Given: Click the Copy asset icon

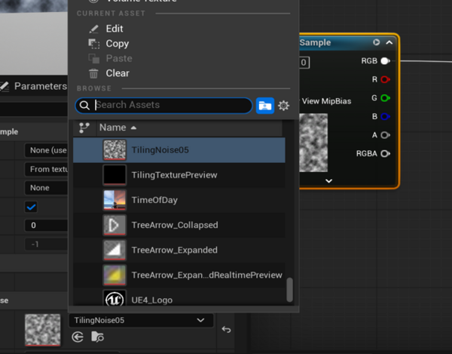Looking at the screenshot, I should point(93,44).
